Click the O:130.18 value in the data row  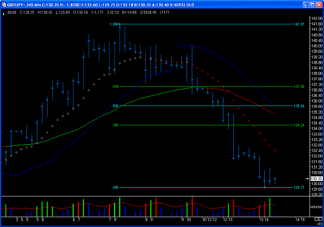pos(80,12)
